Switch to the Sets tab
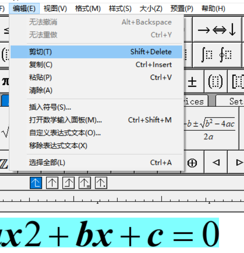244x253 pixels. [x=230, y=101]
